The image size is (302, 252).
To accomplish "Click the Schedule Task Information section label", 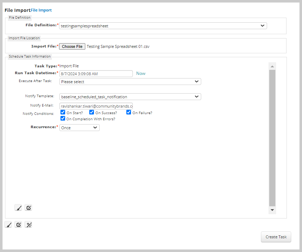I will point(29,57).
